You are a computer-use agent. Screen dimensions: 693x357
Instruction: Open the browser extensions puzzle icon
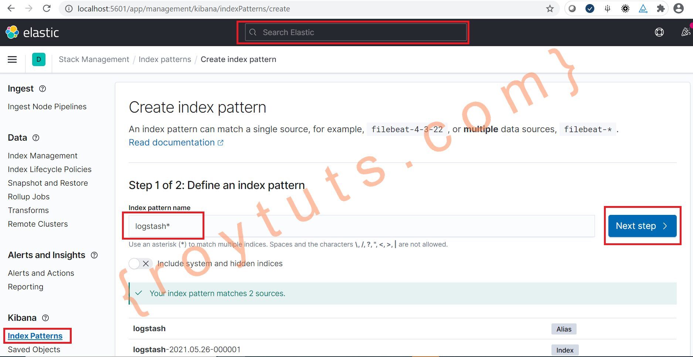click(x=660, y=8)
